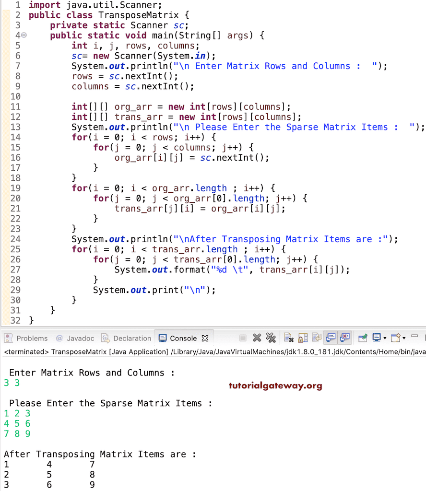This screenshot has width=426, height=491.
Task: Click the Remove Launch cross icon
Action: [x=257, y=338]
